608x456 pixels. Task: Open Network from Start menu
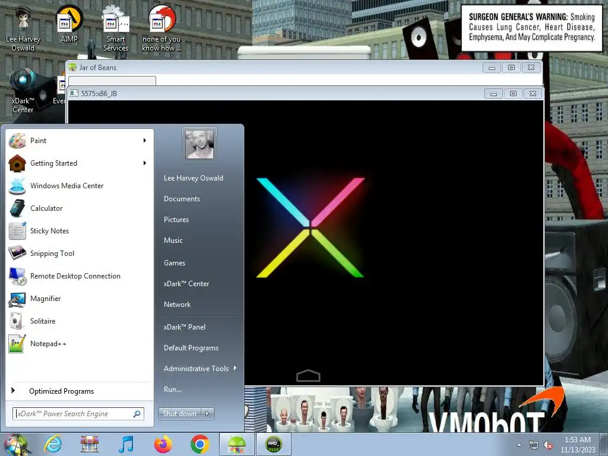click(x=177, y=305)
